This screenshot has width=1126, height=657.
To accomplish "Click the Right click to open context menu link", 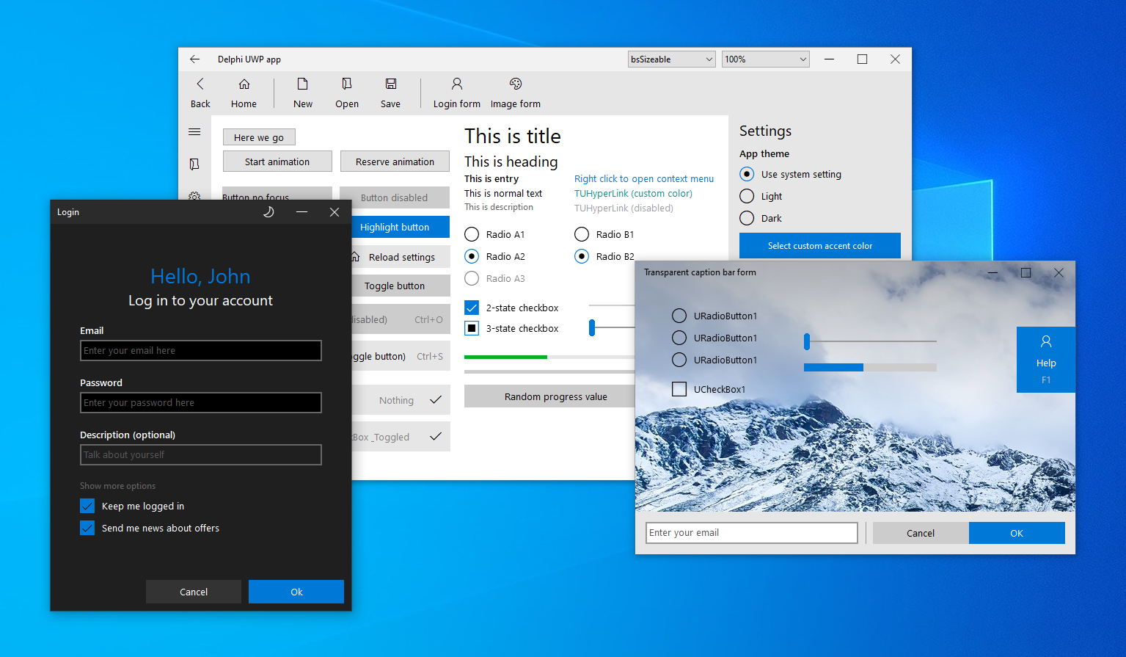I will (x=643, y=178).
